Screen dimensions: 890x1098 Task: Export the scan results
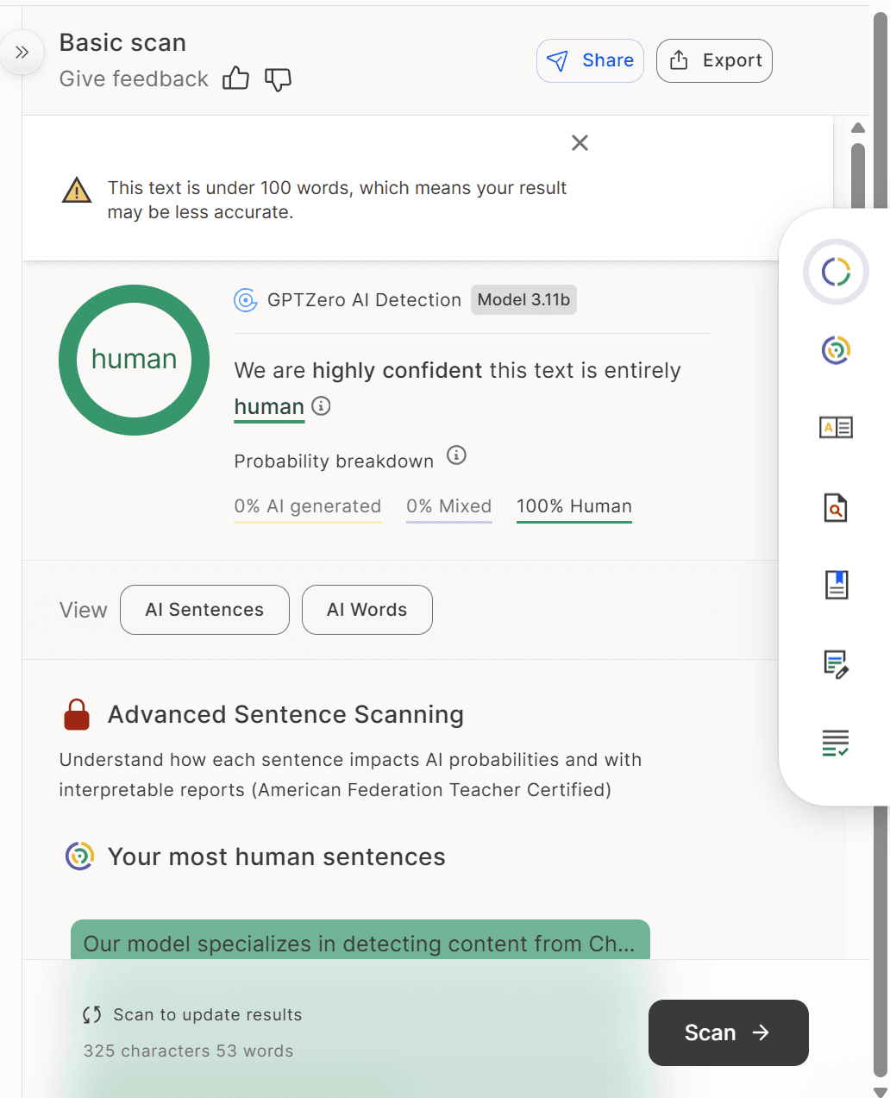pos(714,60)
